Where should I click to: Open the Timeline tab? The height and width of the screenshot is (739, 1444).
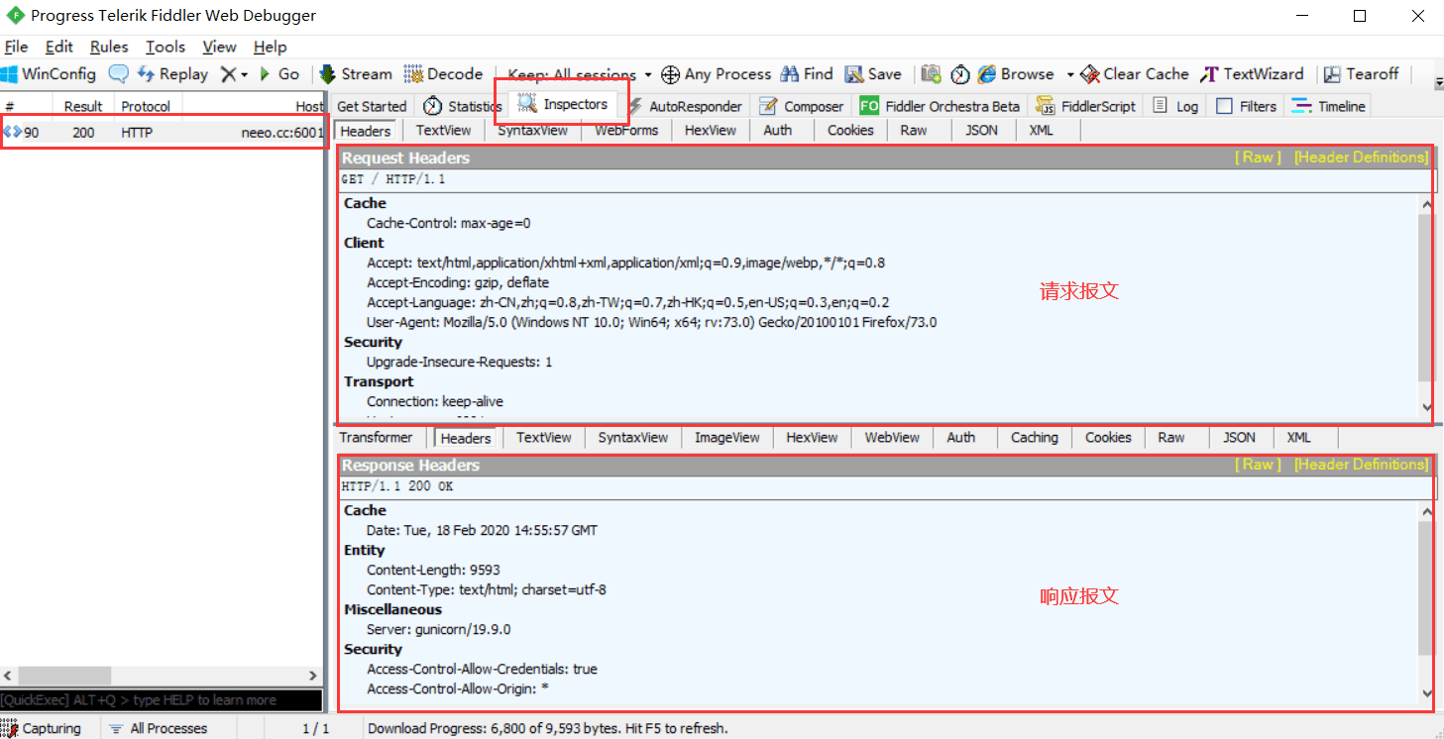[1328, 106]
